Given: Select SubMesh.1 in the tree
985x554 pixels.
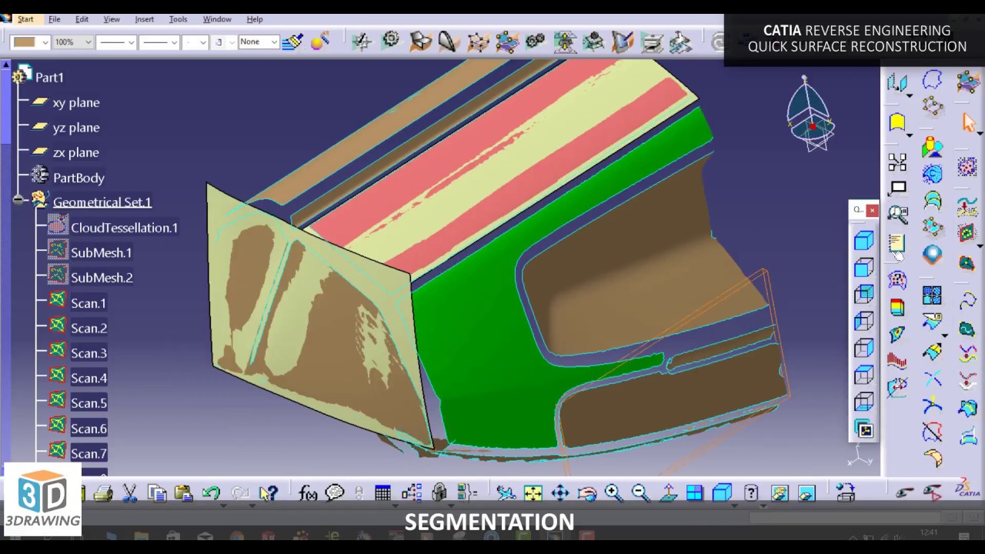Looking at the screenshot, I should pyautogui.click(x=102, y=252).
